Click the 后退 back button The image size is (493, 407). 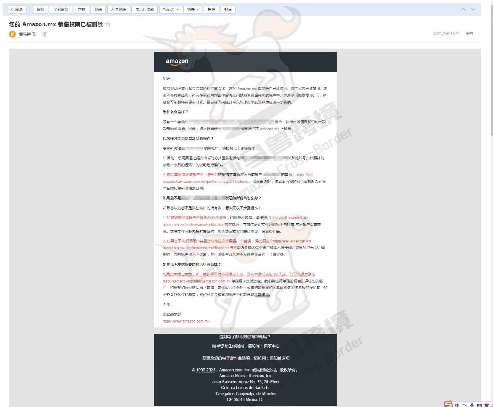pyautogui.click(x=17, y=9)
